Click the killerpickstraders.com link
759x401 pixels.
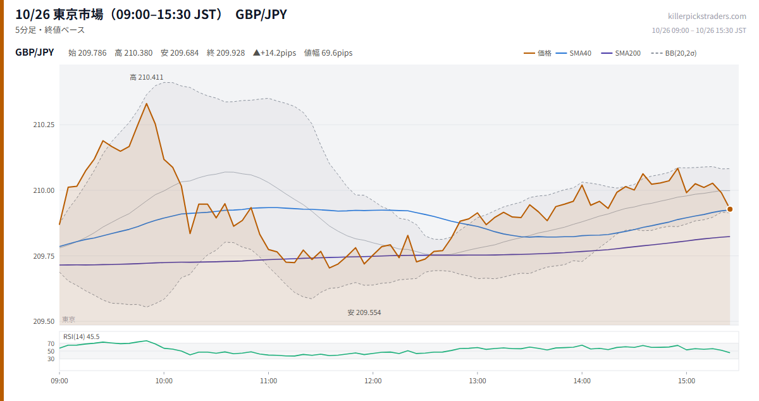(x=707, y=16)
